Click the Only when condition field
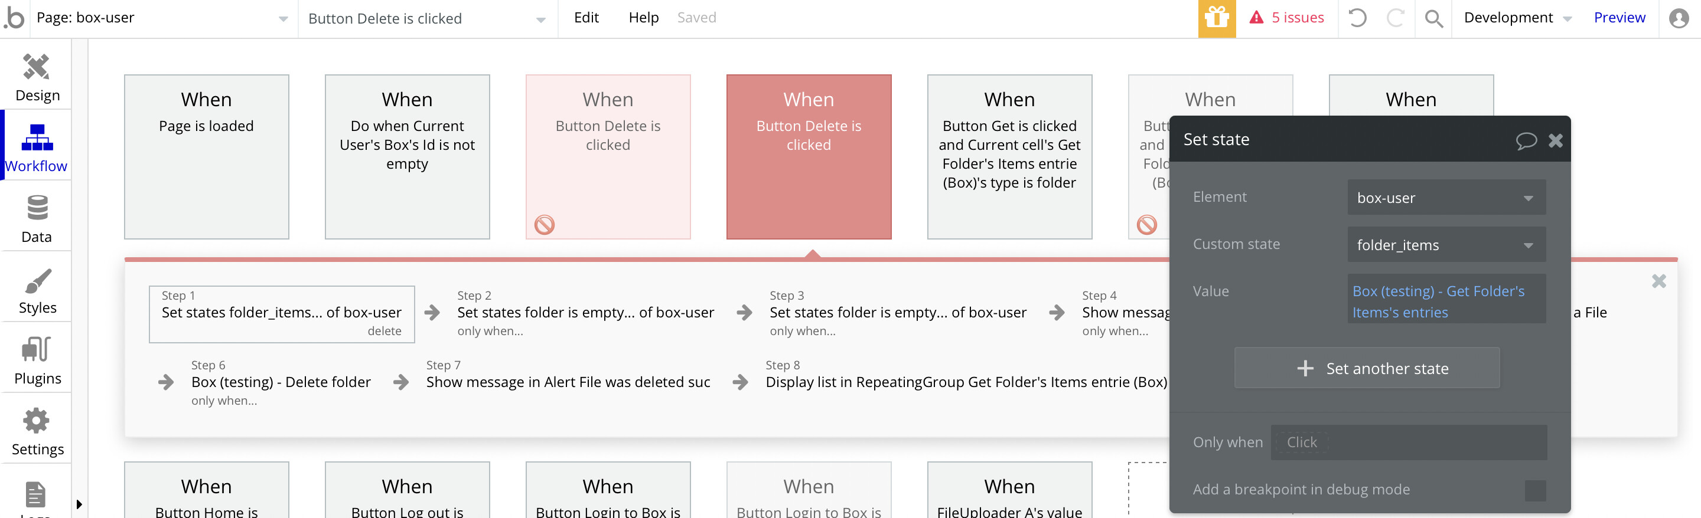 pyautogui.click(x=1408, y=442)
